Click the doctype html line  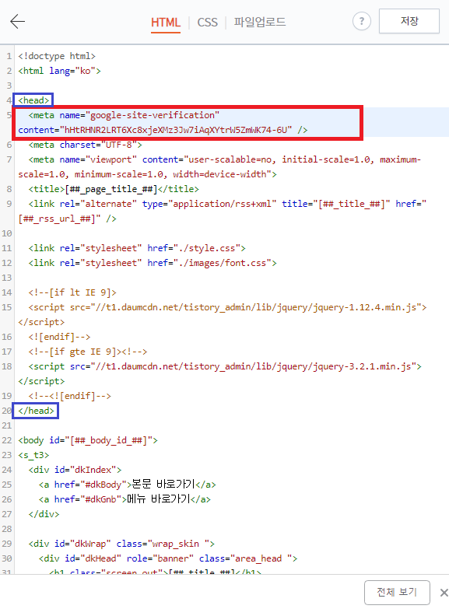click(x=57, y=56)
